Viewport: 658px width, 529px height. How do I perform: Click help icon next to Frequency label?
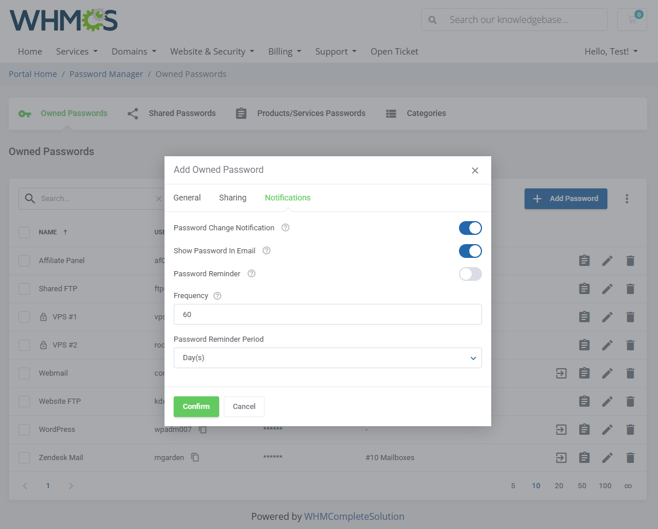(x=217, y=296)
